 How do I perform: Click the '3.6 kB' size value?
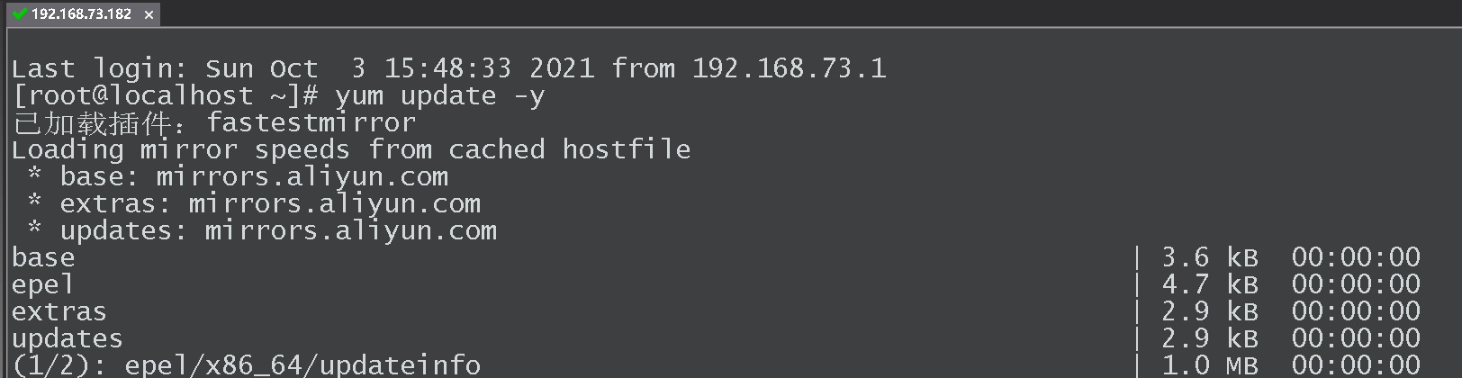(1209, 258)
